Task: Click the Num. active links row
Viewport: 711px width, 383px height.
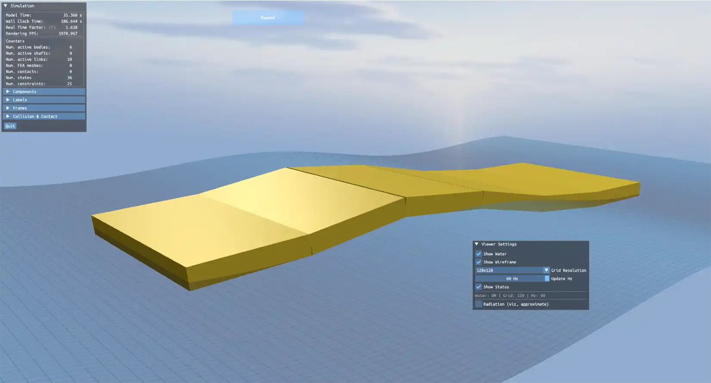Action: click(x=44, y=59)
